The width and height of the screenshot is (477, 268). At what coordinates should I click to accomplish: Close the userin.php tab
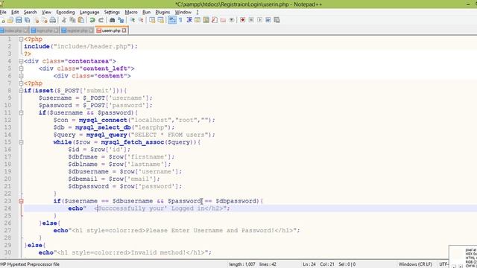(x=124, y=31)
